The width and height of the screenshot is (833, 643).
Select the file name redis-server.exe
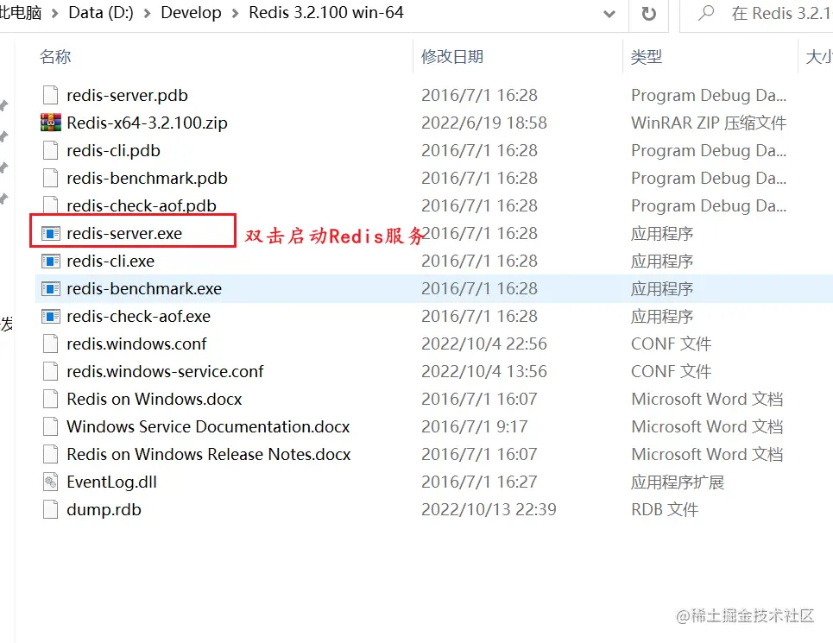pos(124,234)
